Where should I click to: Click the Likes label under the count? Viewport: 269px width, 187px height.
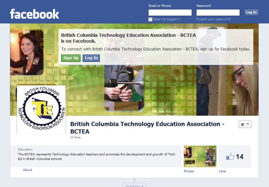pos(222,171)
